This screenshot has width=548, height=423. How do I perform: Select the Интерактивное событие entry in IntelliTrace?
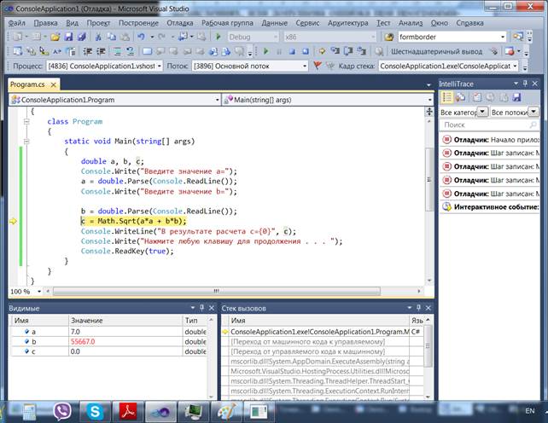[495, 207]
